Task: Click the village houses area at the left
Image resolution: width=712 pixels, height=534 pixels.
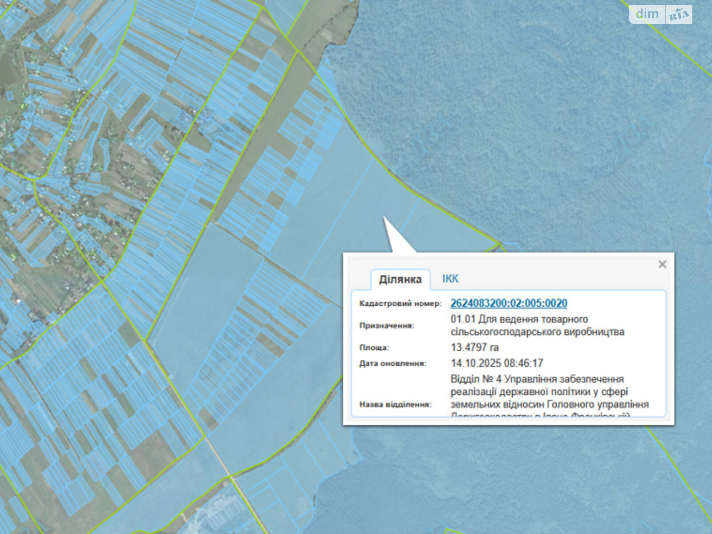Action: (x=27, y=133)
